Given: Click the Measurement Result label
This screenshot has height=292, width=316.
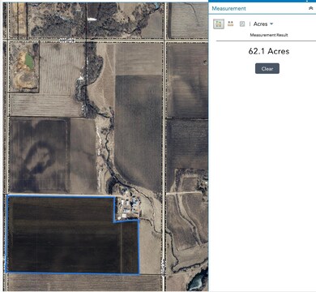Looking at the screenshot, I should pos(269,35).
